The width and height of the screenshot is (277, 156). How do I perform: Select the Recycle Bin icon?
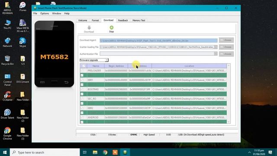tap(7, 60)
